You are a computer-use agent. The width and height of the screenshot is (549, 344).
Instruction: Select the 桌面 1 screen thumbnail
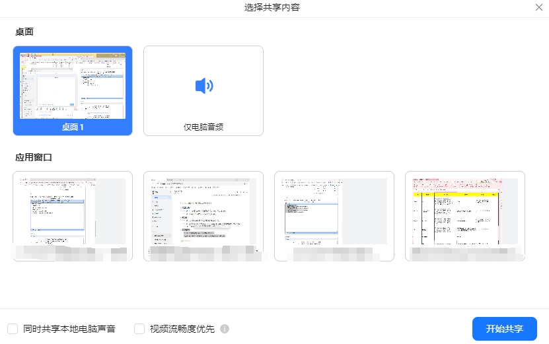pos(73,83)
